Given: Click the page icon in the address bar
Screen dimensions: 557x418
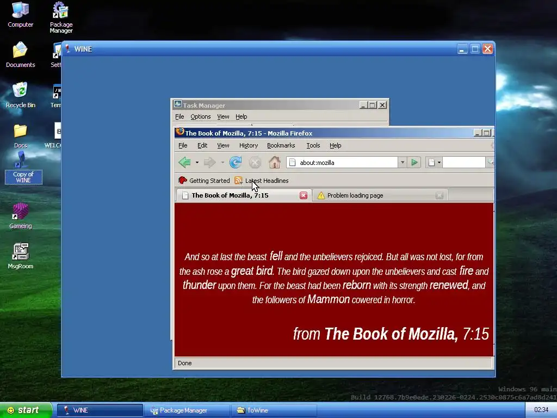Looking at the screenshot, I should 292,162.
